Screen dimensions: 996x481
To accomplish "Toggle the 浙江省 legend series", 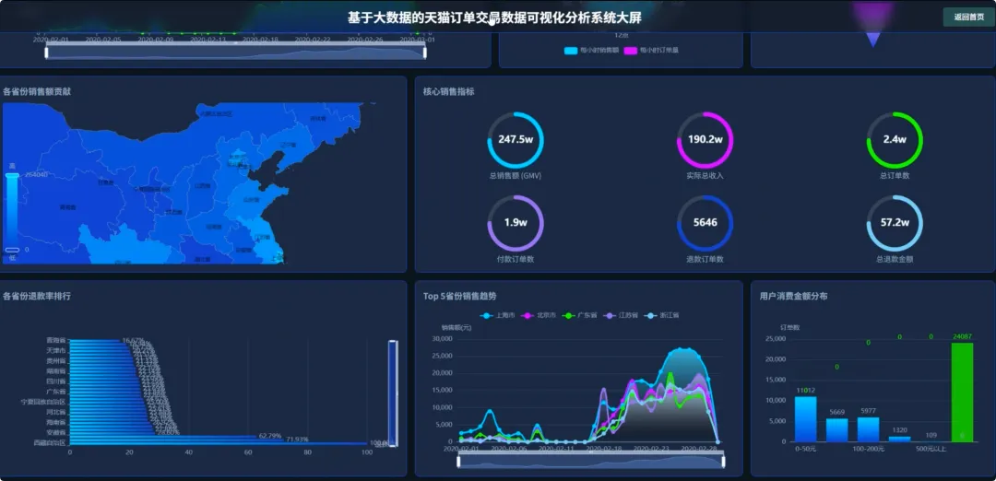I will tap(662, 315).
